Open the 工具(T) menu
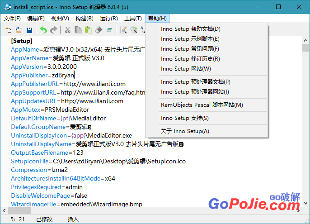310x224 pixels. (133, 19)
